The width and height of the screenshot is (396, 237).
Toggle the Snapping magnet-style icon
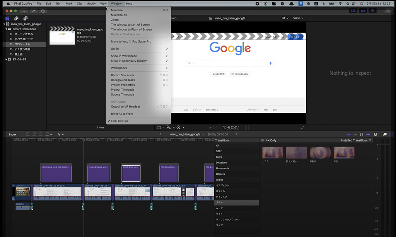tap(367, 134)
